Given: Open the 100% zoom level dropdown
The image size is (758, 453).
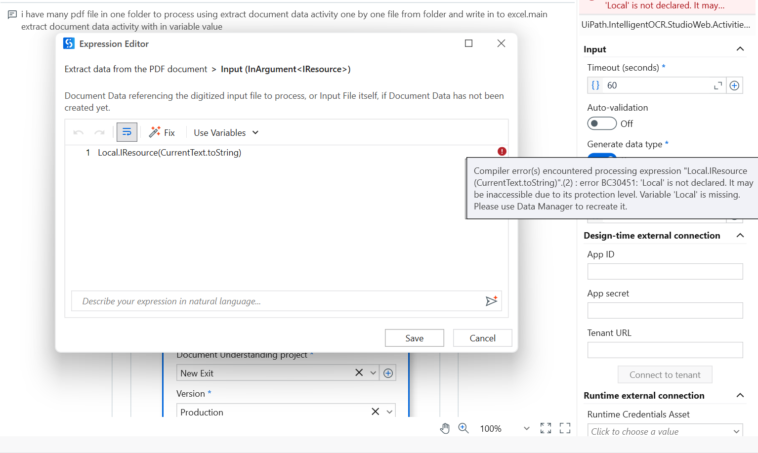Looking at the screenshot, I should 526,428.
